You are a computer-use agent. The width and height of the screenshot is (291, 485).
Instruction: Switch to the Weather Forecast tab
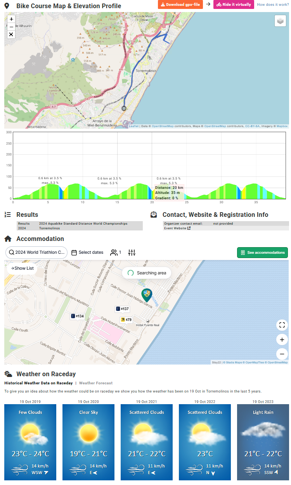coord(95,383)
